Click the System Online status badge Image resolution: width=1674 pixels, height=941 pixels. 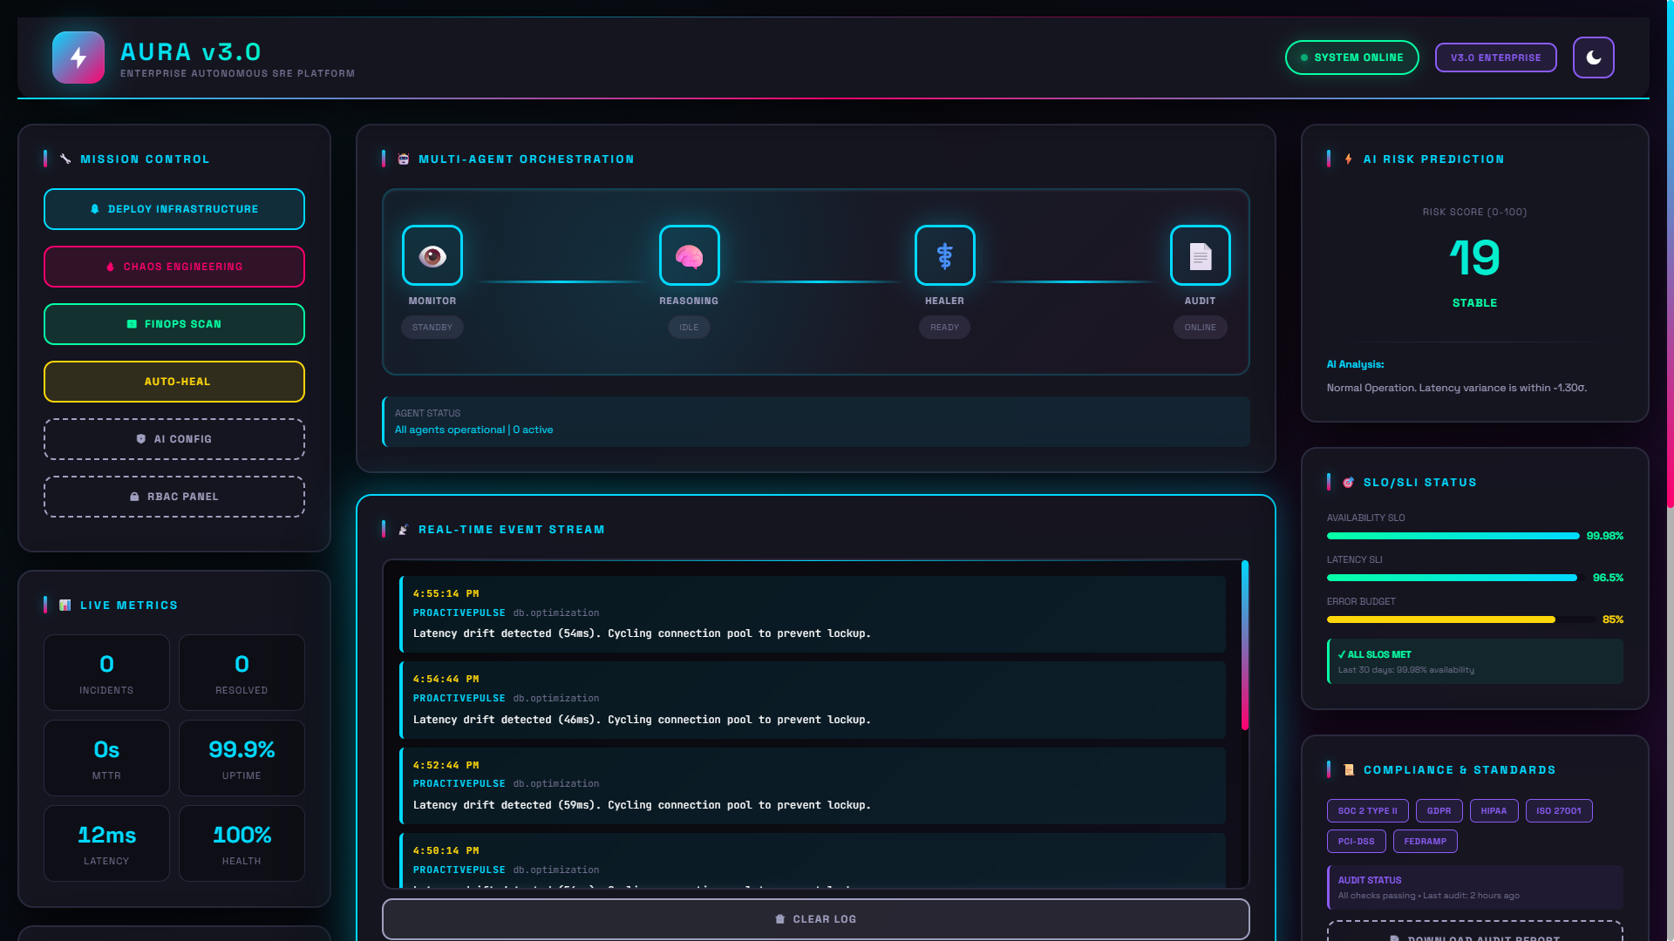point(1351,58)
